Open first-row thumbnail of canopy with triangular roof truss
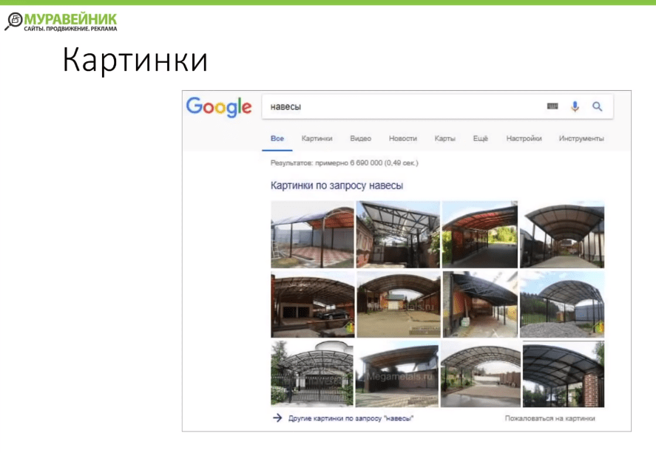656x453 pixels. click(x=398, y=234)
